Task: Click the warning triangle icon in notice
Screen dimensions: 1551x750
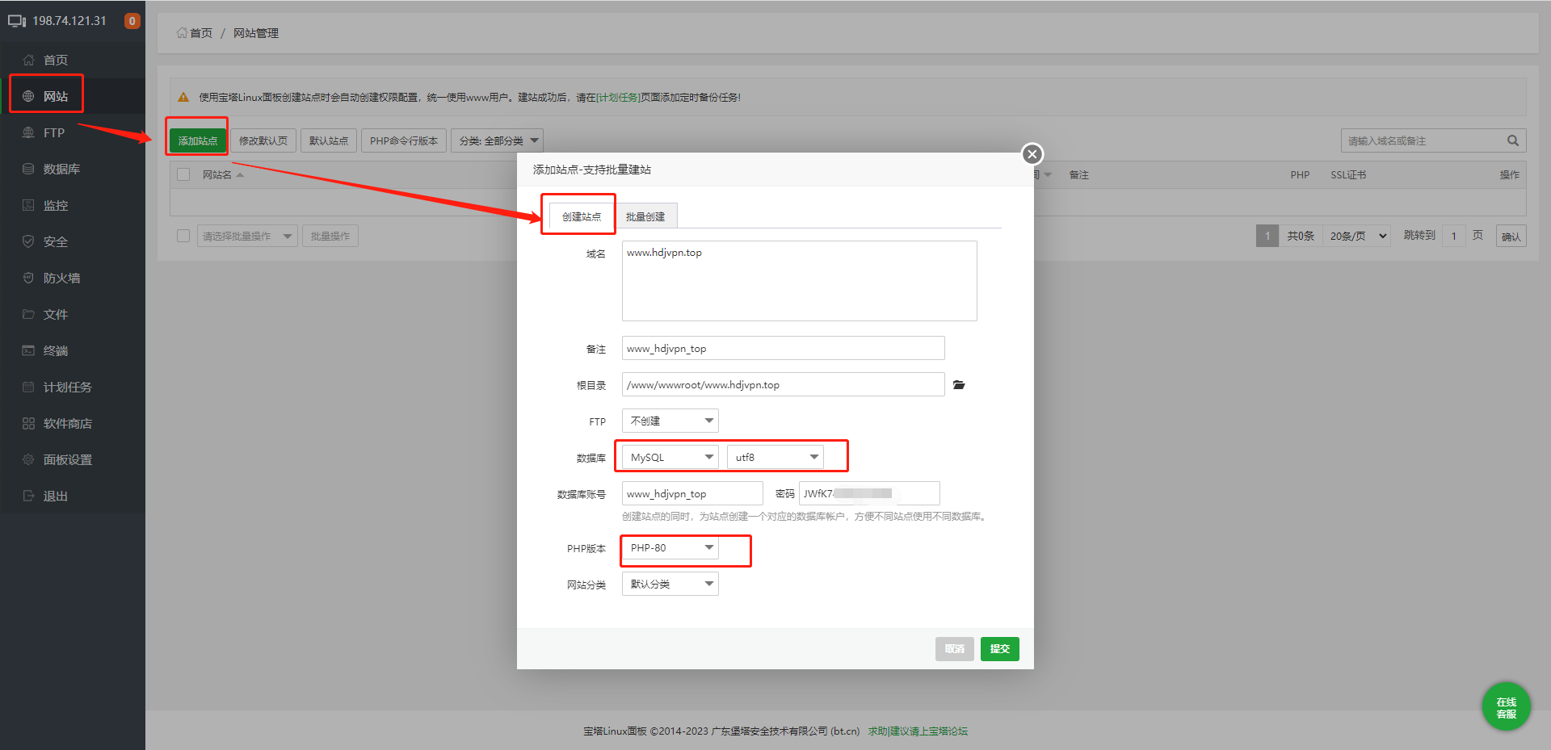Action: pos(183,97)
